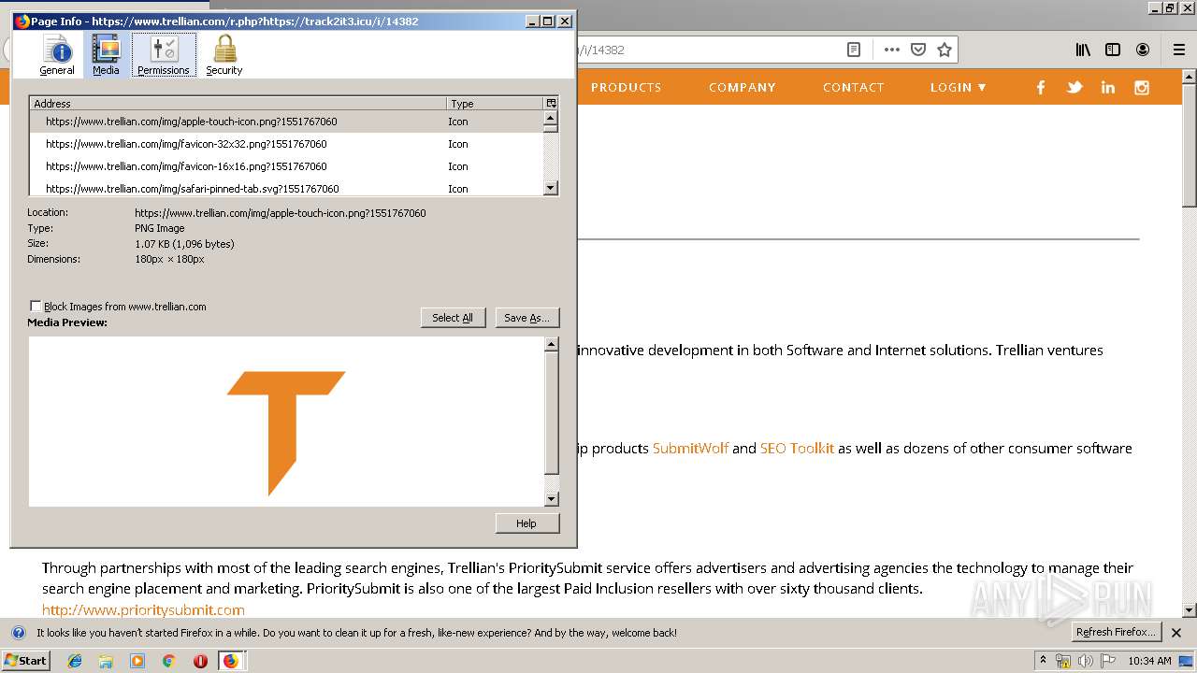
Task: Launch Internet Explorer from taskbar
Action: (75, 661)
